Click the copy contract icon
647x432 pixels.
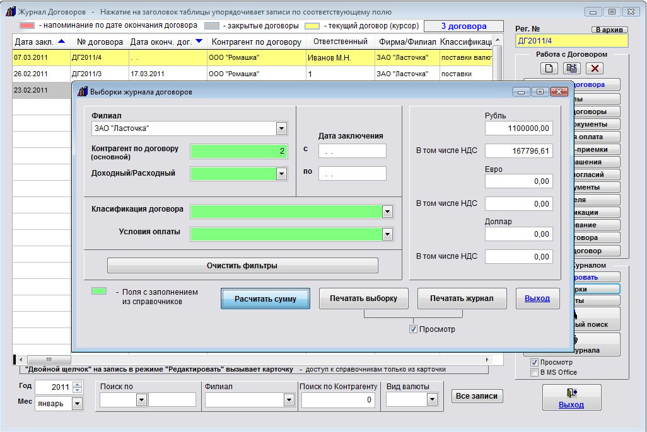pyautogui.click(x=572, y=69)
